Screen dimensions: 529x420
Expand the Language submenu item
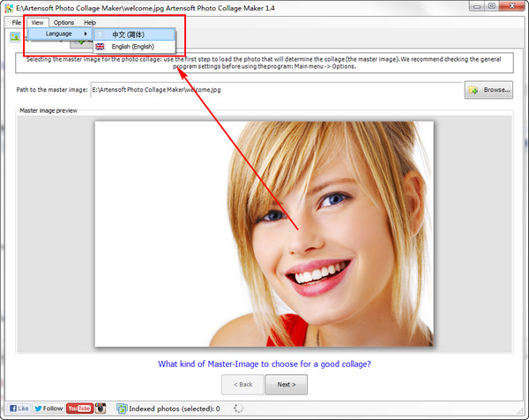click(x=60, y=34)
